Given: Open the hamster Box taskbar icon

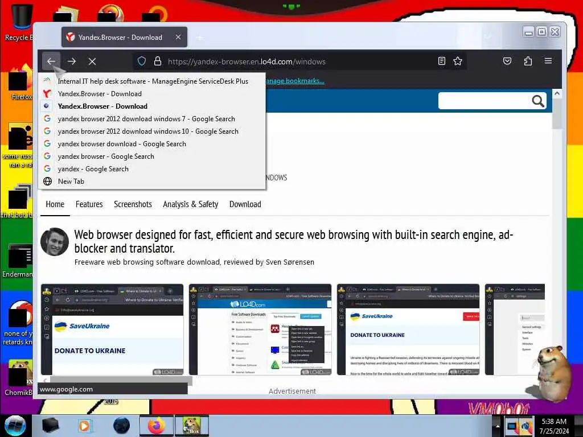Looking at the screenshot, I should [192, 426].
